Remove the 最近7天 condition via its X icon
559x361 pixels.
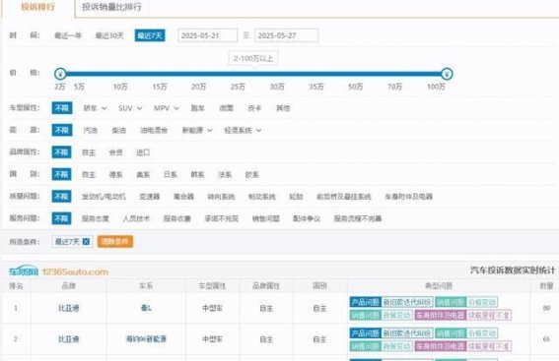[86, 242]
